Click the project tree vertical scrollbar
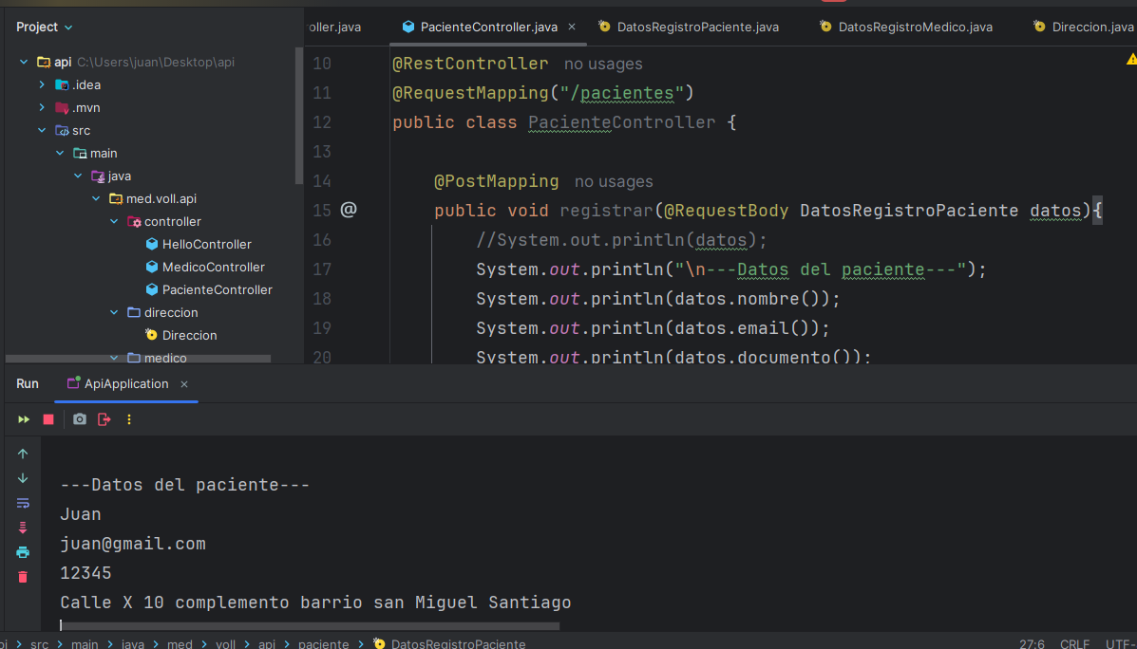Viewport: 1137px width, 649px height. click(299, 116)
